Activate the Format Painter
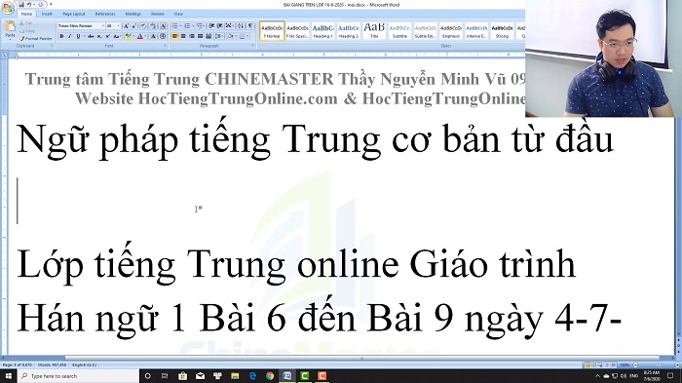 [x=36, y=39]
